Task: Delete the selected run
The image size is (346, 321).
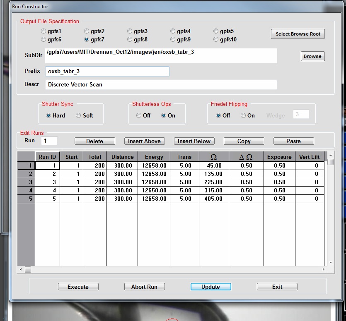Action: (x=94, y=141)
